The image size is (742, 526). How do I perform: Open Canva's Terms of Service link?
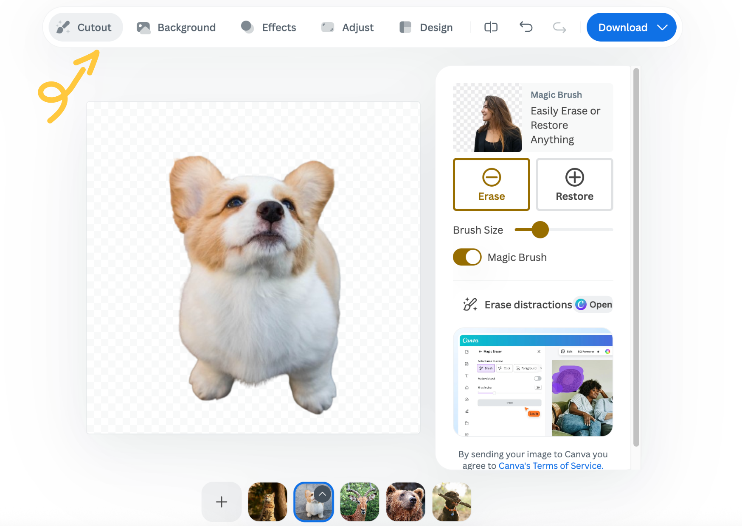pos(551,465)
